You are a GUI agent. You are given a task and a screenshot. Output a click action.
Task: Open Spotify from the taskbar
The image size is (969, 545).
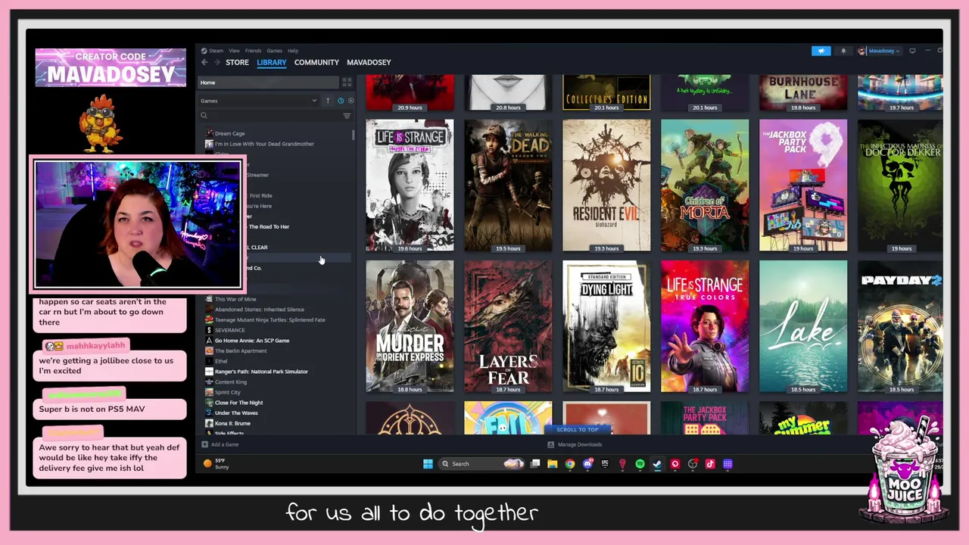(640, 464)
